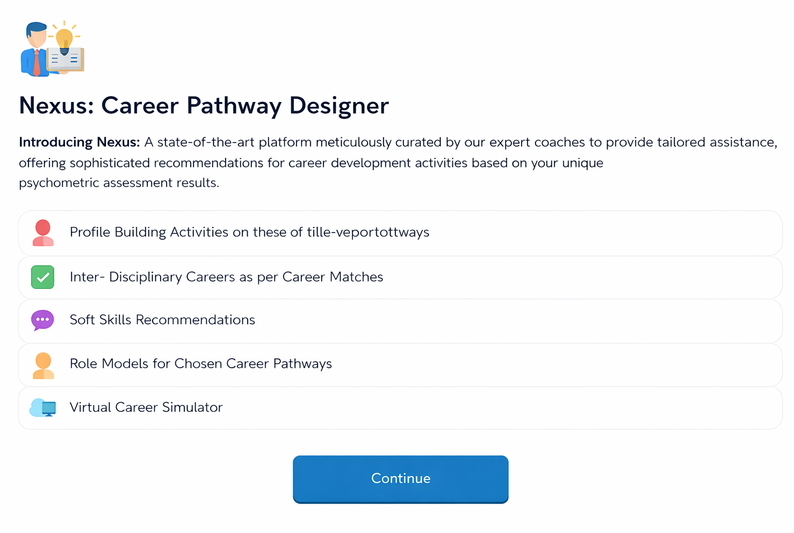The height and width of the screenshot is (533, 794).
Task: Select Role Models for Chosen Career Pathways
Action: 201,364
